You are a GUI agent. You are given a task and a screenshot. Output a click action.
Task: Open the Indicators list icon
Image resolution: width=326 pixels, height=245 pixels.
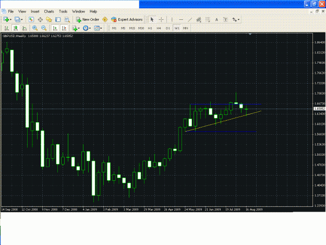pos(75,28)
